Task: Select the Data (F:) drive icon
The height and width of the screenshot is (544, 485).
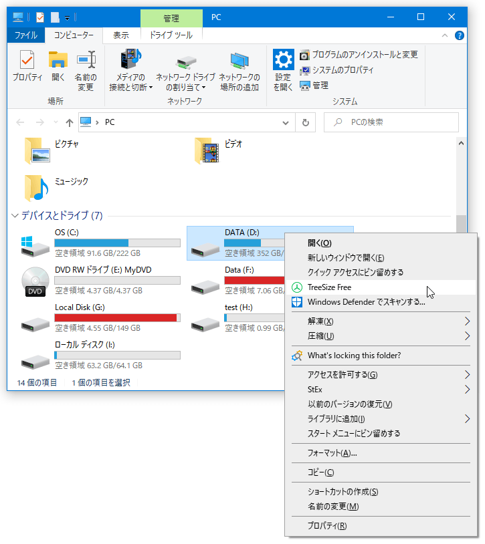Action: (x=205, y=287)
